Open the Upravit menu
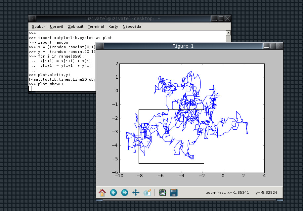Image resolution: width=303 pixels, height=211 pixels. tap(57, 26)
